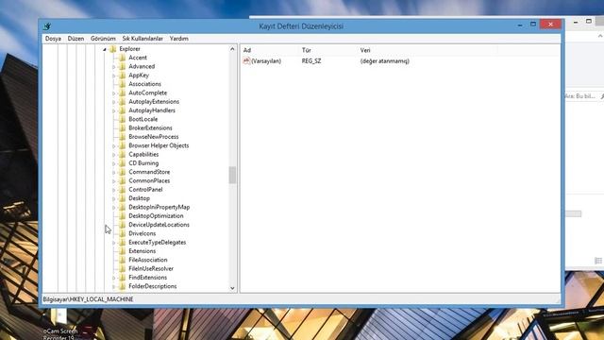Image resolution: width=604 pixels, height=340 pixels.
Task: Click the Associations folder icon
Action: (x=122, y=84)
